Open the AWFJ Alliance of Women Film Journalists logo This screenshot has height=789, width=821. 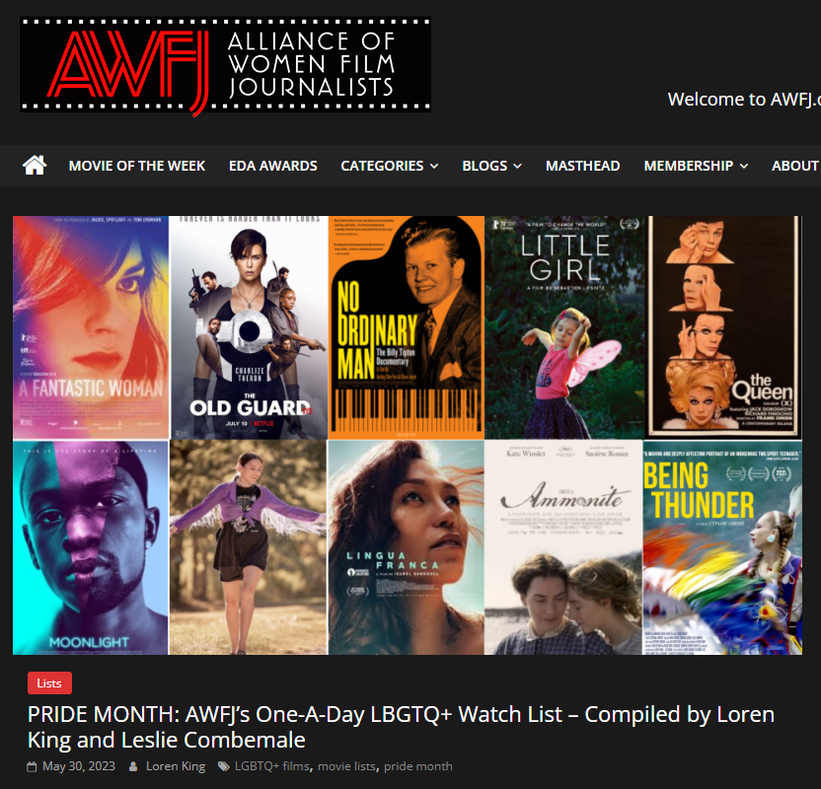click(225, 66)
